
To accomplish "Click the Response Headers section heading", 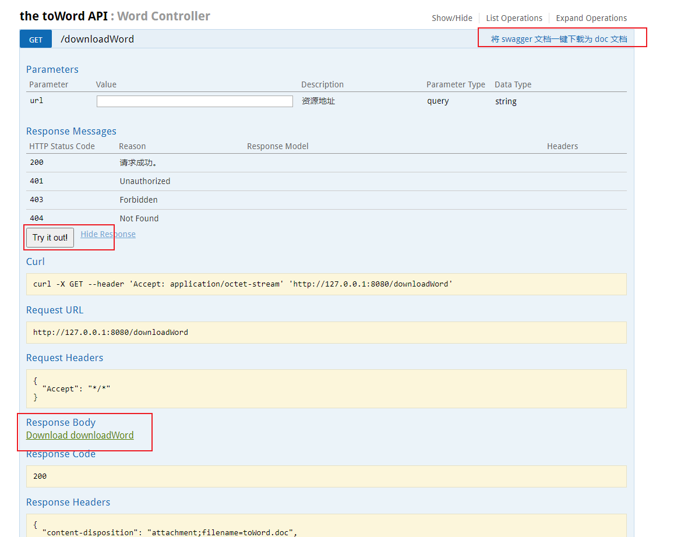I will pyautogui.click(x=68, y=503).
